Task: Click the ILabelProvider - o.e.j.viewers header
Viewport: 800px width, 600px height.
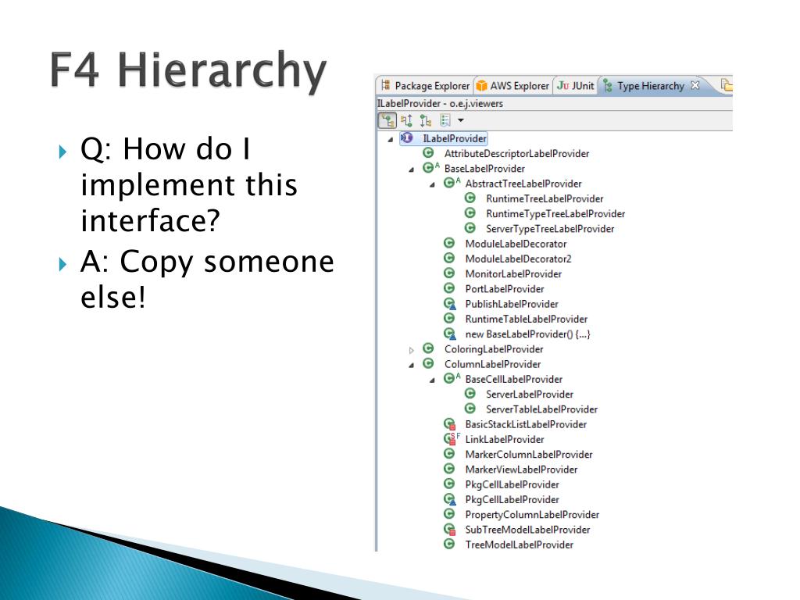Action: [440, 104]
